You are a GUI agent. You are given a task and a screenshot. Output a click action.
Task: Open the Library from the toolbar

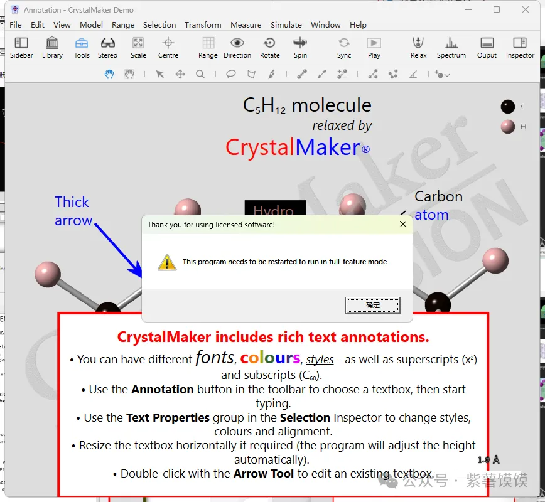[x=52, y=47]
